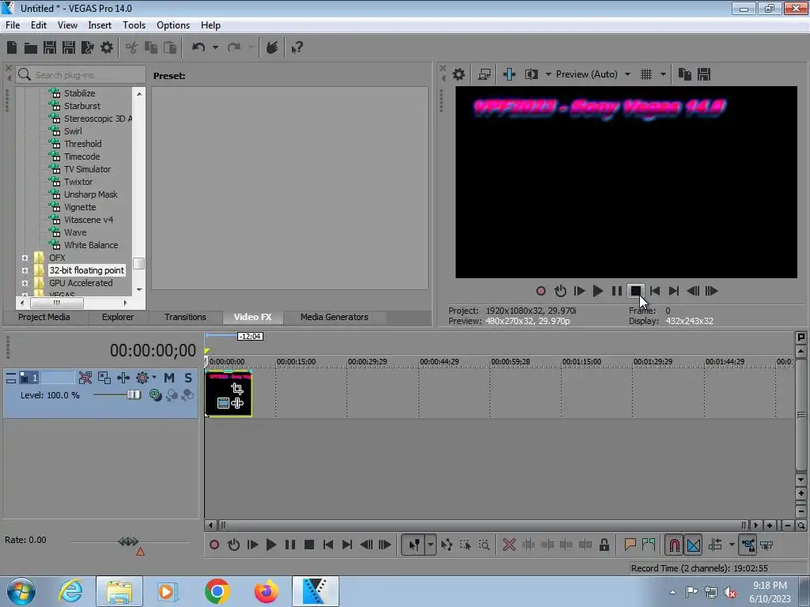This screenshot has height=607, width=810.
Task: Open the Tools menu
Action: click(134, 25)
